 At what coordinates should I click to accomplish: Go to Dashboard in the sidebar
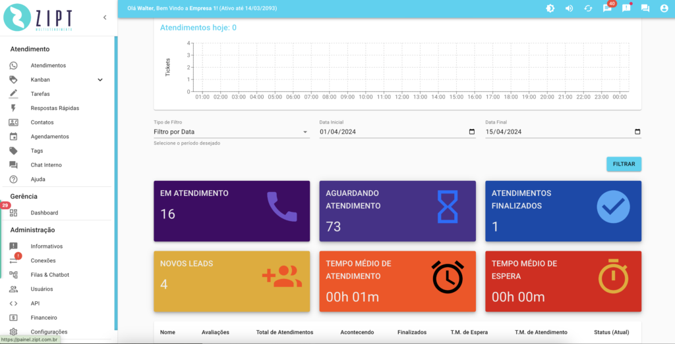tap(44, 213)
